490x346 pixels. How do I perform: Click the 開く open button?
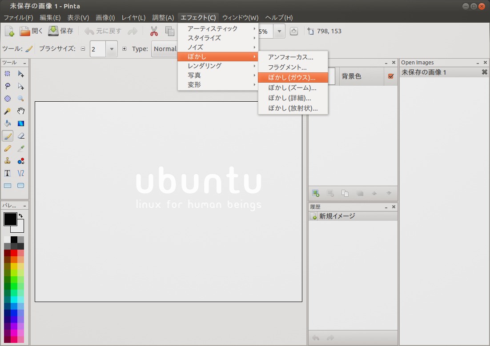(31, 31)
